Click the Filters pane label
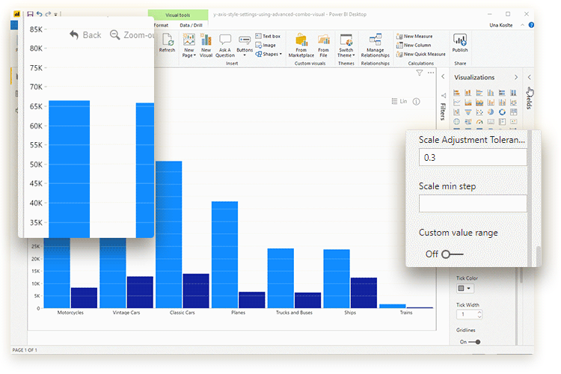The height and width of the screenshot is (374, 561). click(443, 111)
